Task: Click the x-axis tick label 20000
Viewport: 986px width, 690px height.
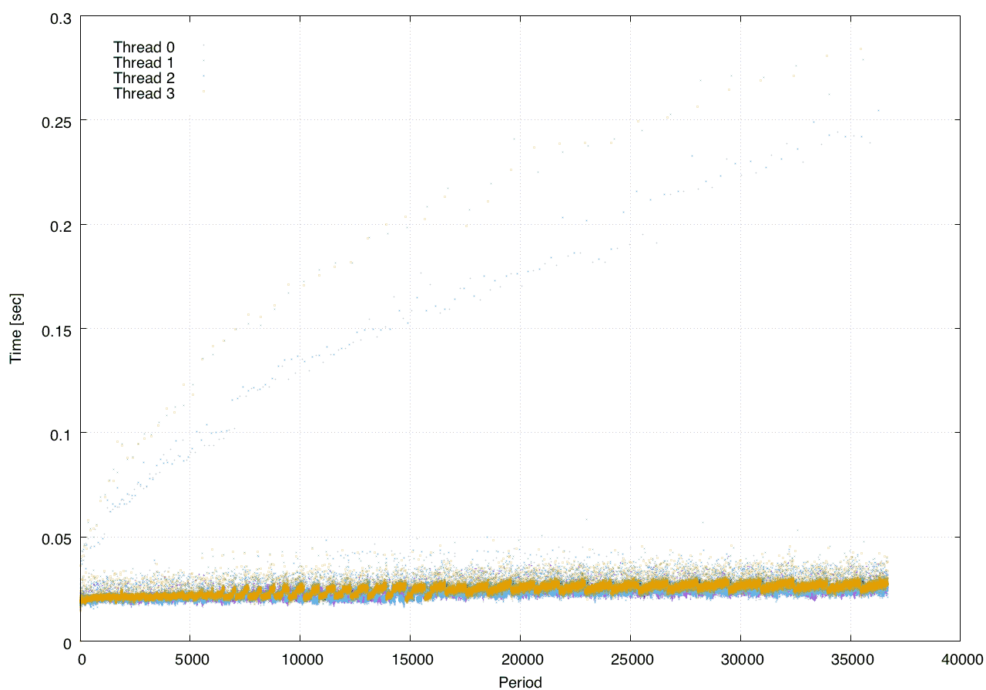Action: (x=521, y=659)
